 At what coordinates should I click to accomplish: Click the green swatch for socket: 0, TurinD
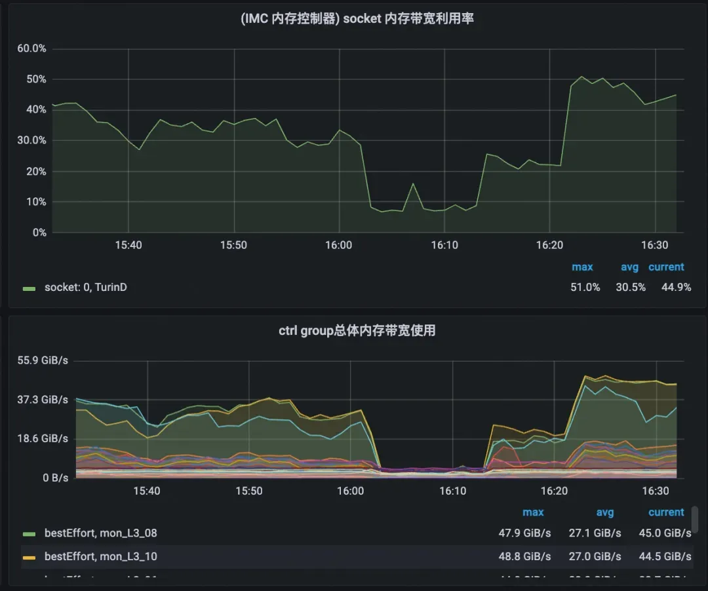pos(29,288)
